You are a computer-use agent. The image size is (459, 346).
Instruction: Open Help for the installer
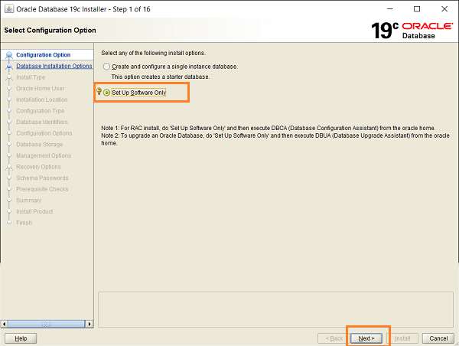tap(21, 338)
